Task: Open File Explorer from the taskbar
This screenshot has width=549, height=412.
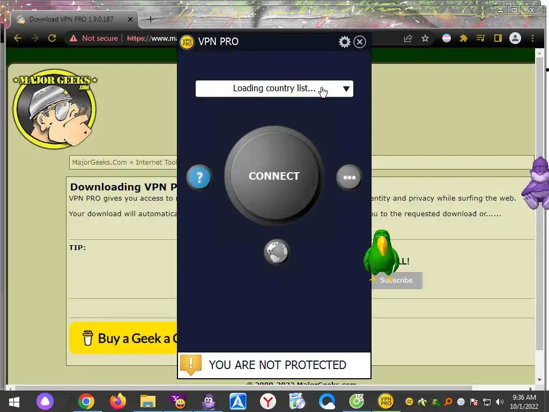Action: [x=148, y=401]
